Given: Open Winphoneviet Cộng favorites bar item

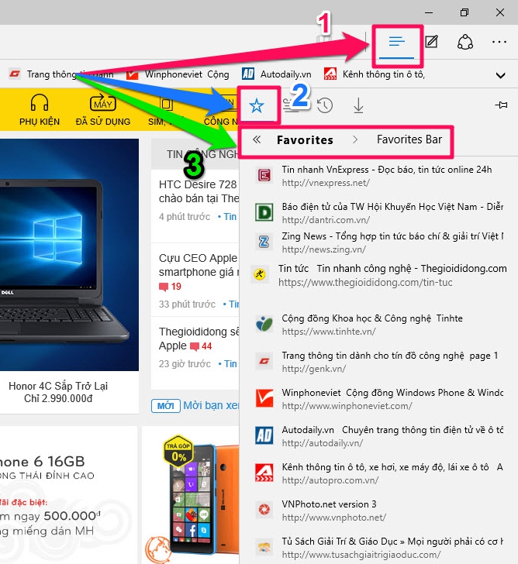Looking at the screenshot, I should 178,74.
